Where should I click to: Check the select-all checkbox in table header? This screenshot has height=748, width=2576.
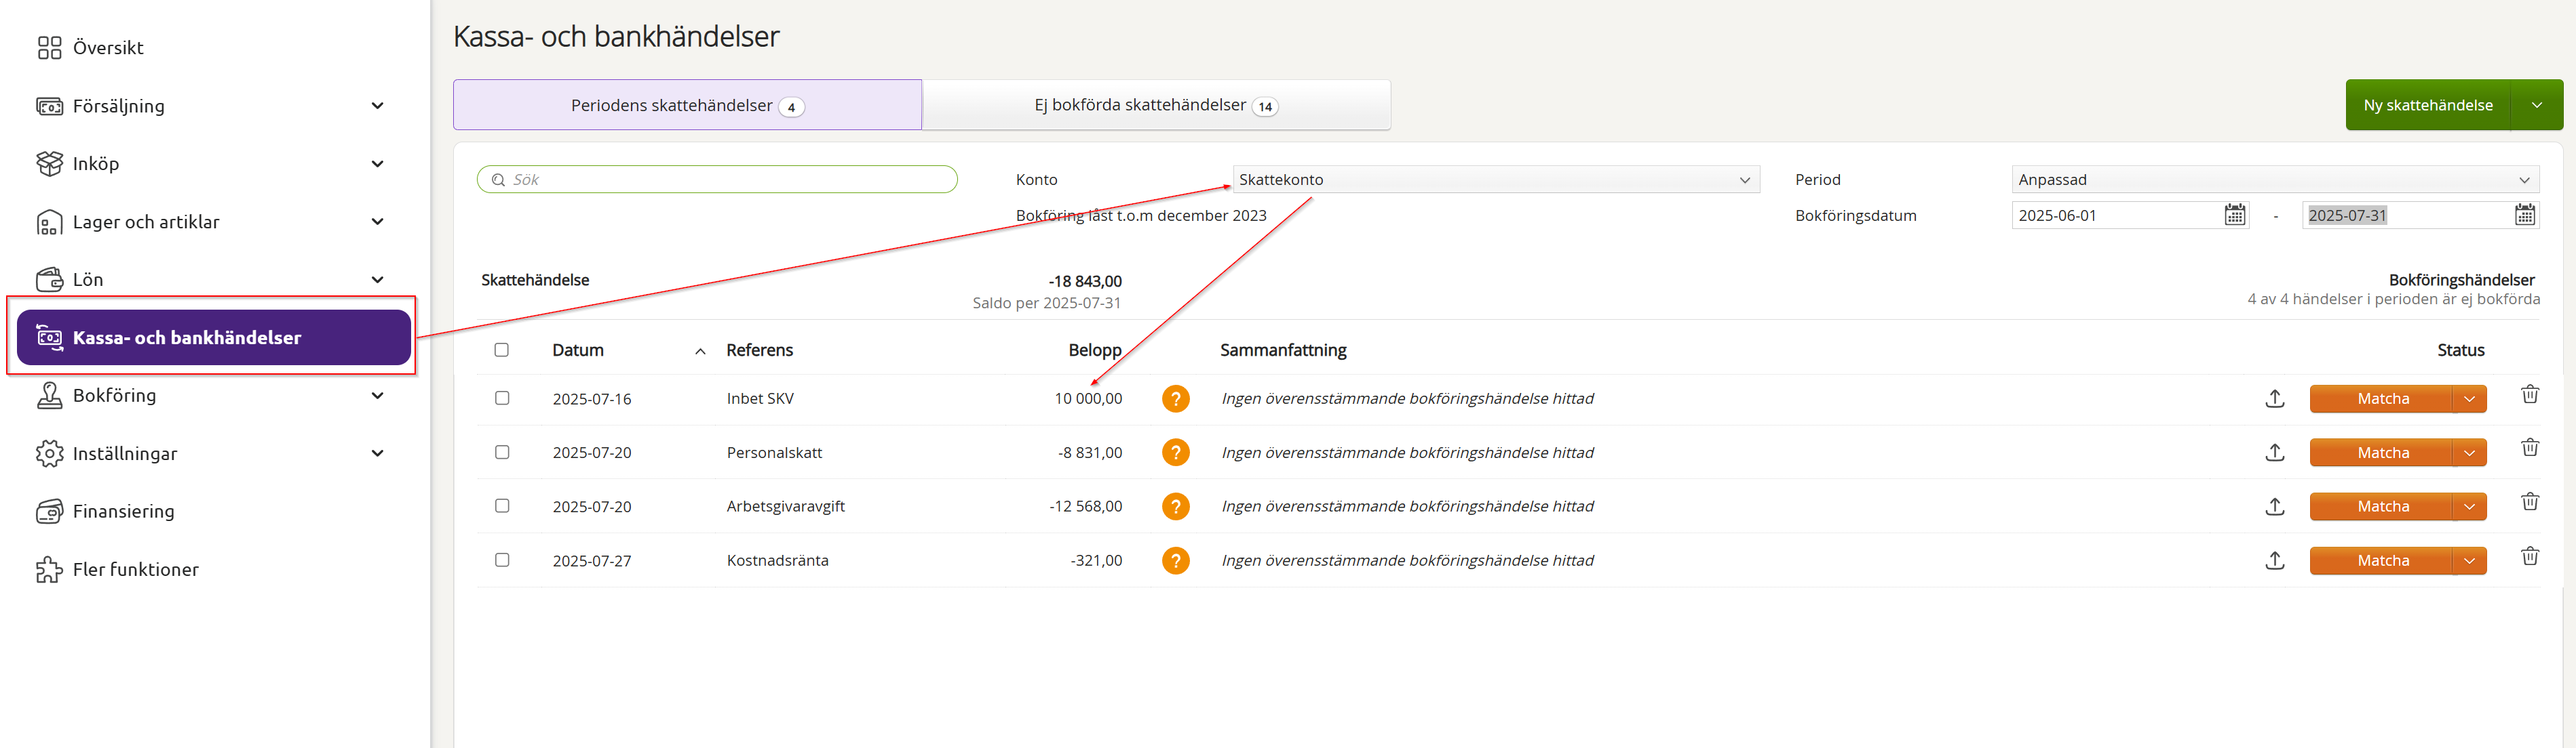[502, 350]
